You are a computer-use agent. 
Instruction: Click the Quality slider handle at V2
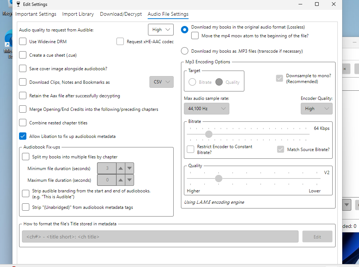coord(219,178)
